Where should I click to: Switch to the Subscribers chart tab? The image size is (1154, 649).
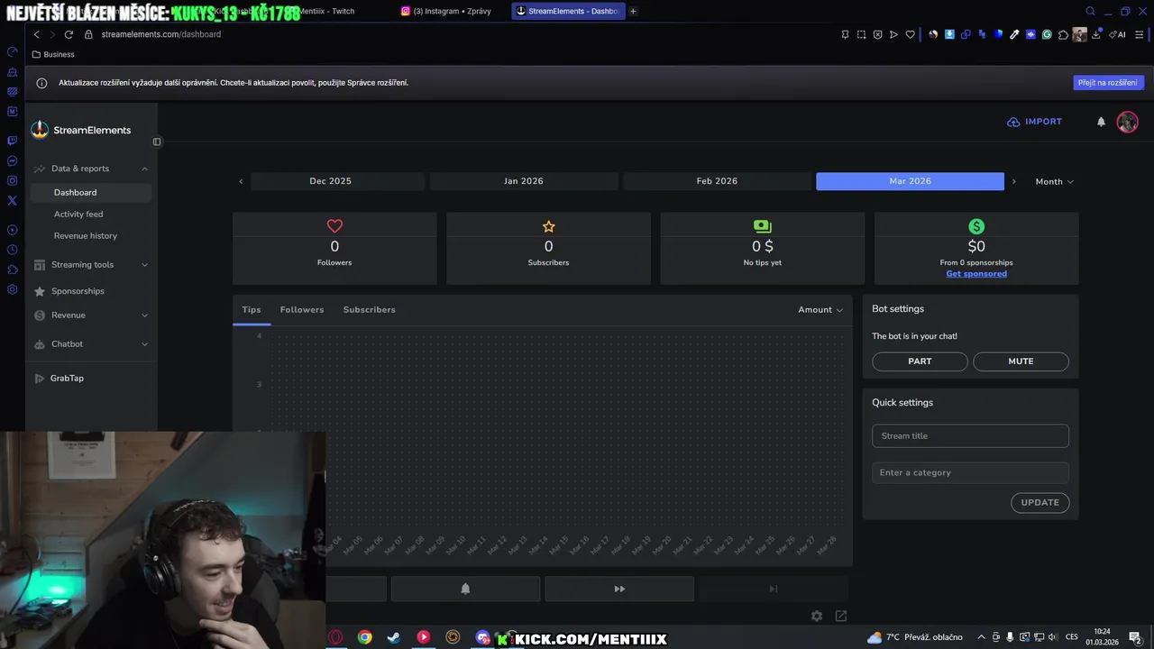pyautogui.click(x=369, y=309)
